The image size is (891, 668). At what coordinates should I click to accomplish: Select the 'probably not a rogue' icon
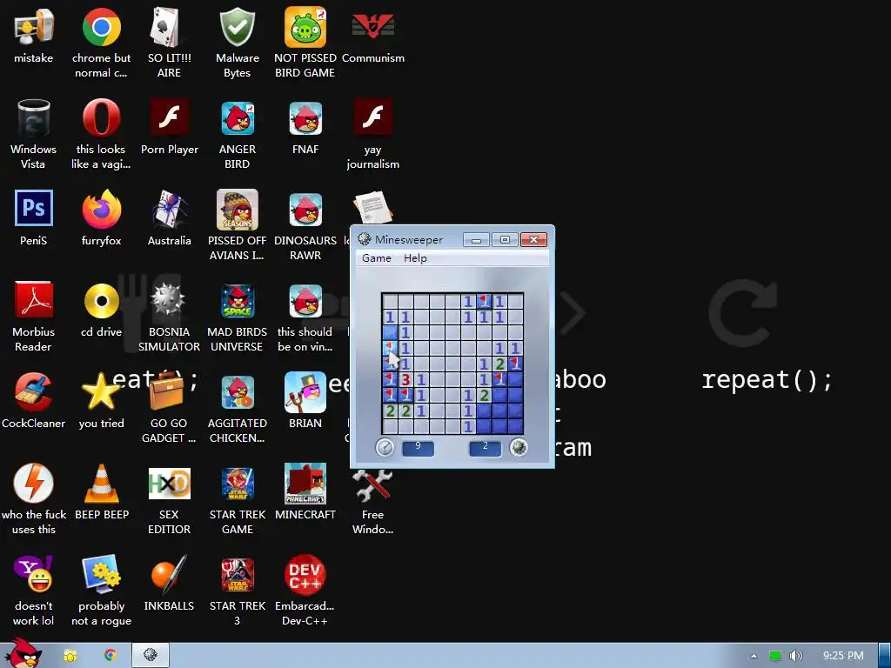point(101,591)
